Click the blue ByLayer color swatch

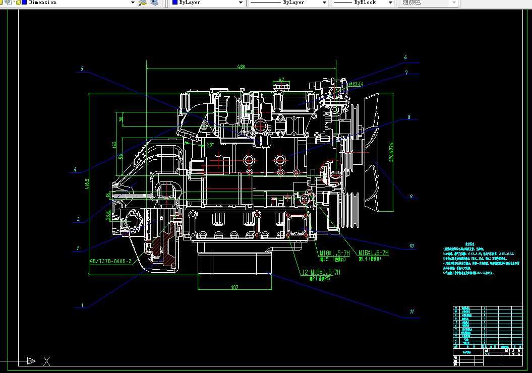pos(175,3)
